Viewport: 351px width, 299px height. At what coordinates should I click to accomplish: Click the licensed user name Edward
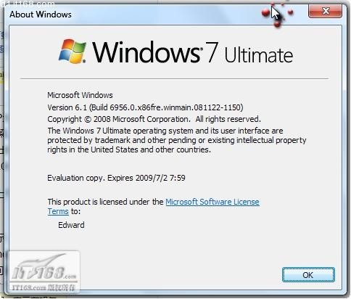coord(71,225)
